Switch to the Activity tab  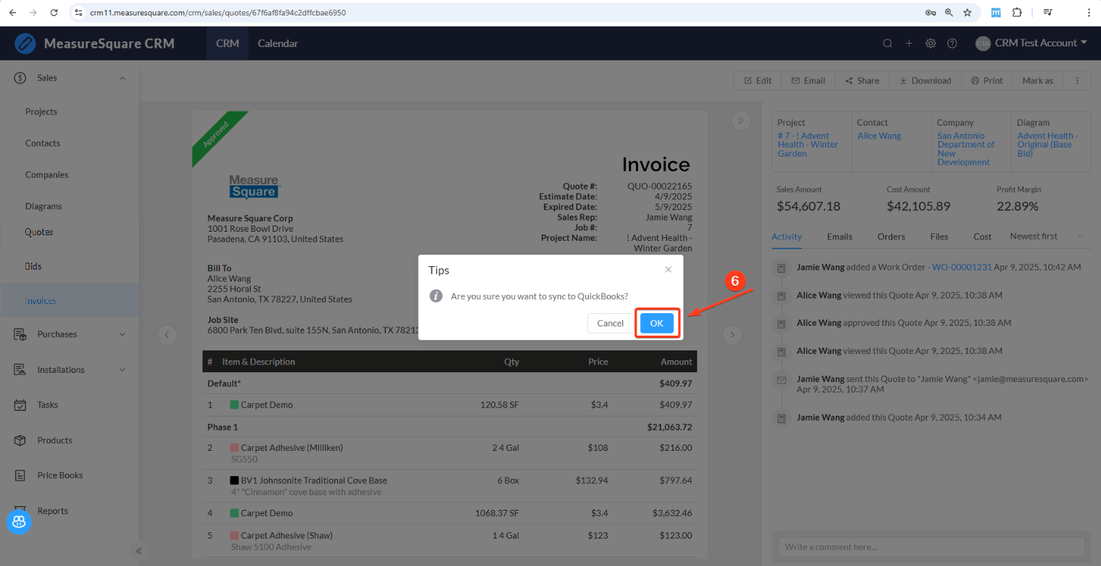coord(786,237)
